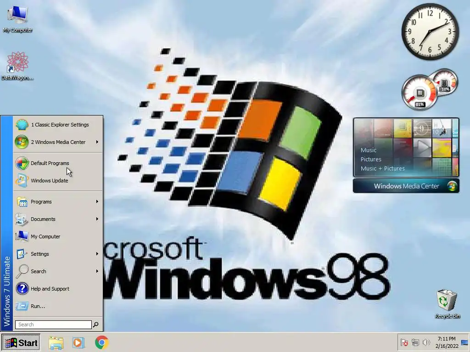Expand the Settings submenu arrow
This screenshot has width=470, height=352.
(x=97, y=254)
